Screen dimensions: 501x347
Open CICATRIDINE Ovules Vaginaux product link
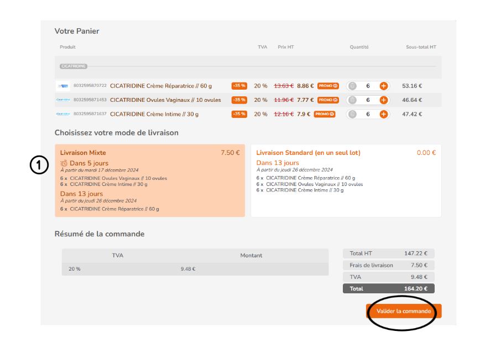(165, 100)
